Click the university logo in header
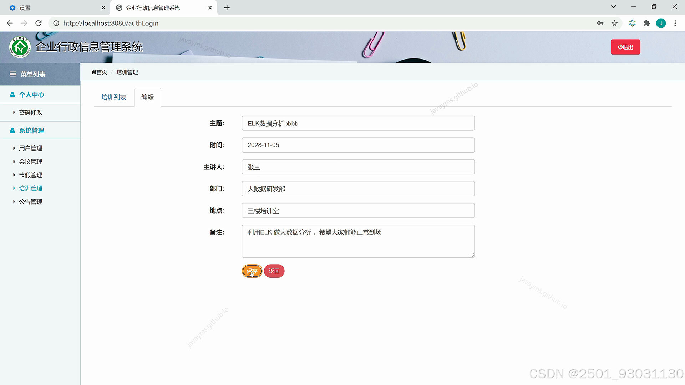This screenshot has width=685, height=385. (x=20, y=47)
